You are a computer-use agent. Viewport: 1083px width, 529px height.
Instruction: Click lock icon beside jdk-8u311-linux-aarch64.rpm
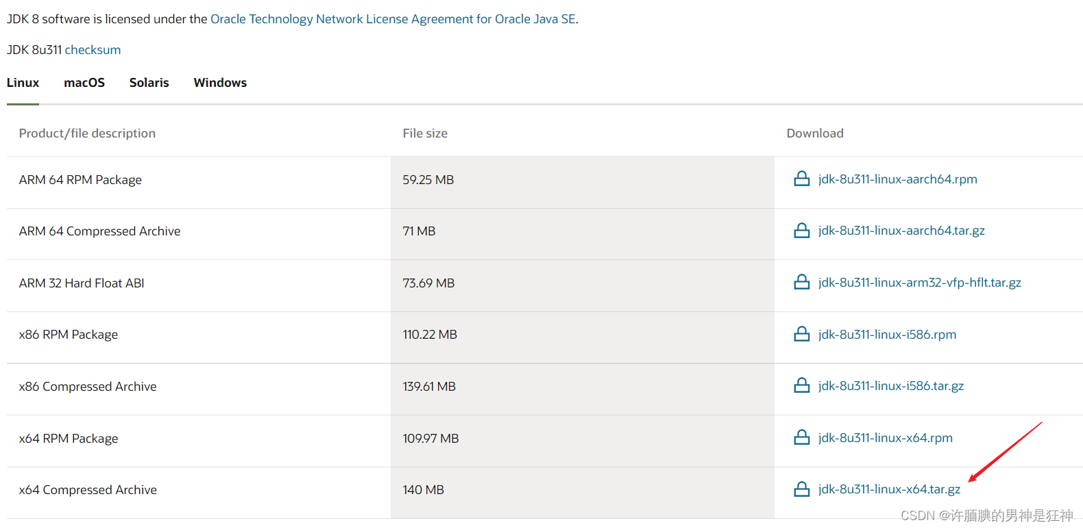click(x=801, y=179)
